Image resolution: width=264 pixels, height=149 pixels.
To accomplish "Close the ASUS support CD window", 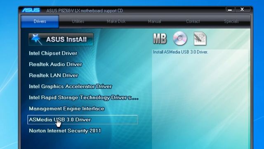I will tap(242, 10).
